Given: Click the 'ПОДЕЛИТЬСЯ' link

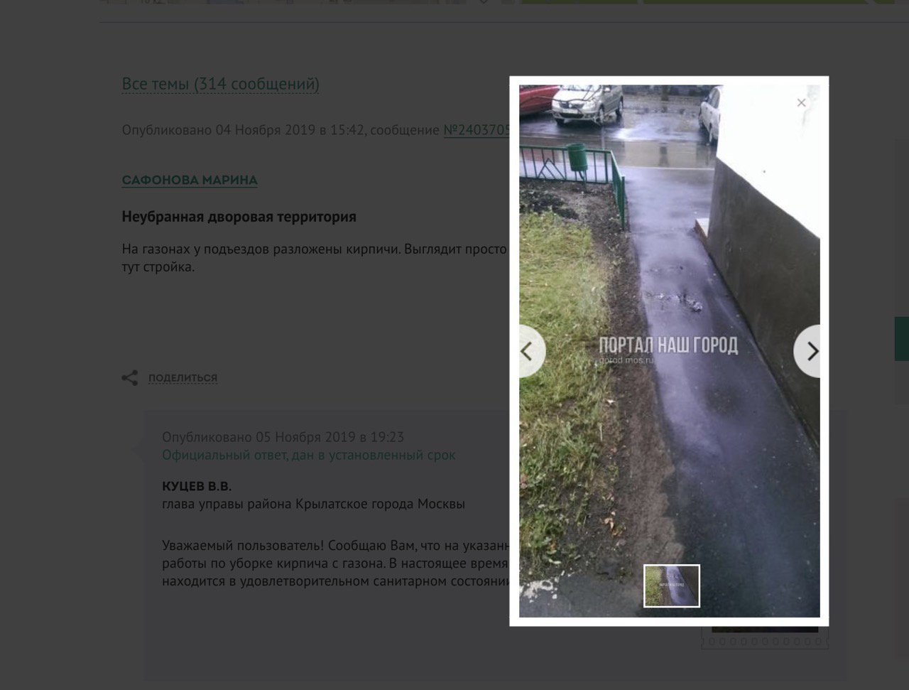Looking at the screenshot, I should point(183,378).
